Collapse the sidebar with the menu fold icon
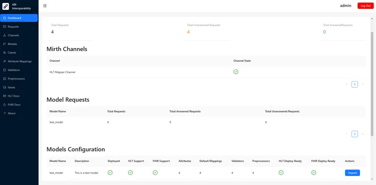This screenshot has width=376, height=185. click(x=45, y=6)
